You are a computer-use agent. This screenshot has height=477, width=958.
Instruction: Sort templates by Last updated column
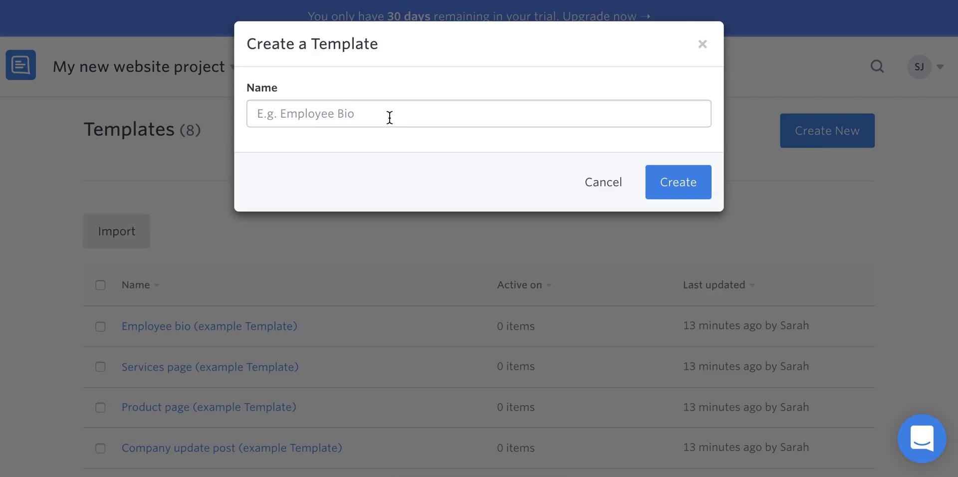coord(718,285)
